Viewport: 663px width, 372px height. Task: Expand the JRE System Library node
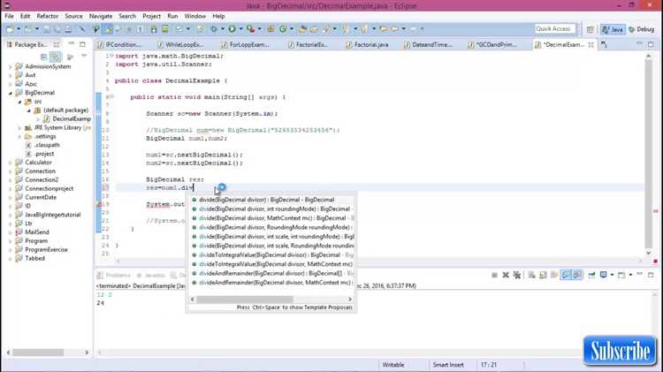coord(19,127)
